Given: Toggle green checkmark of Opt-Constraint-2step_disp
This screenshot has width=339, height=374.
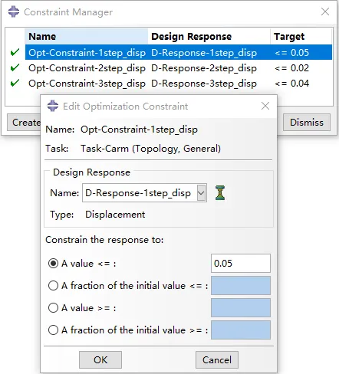Looking at the screenshot, I should 15,67.
